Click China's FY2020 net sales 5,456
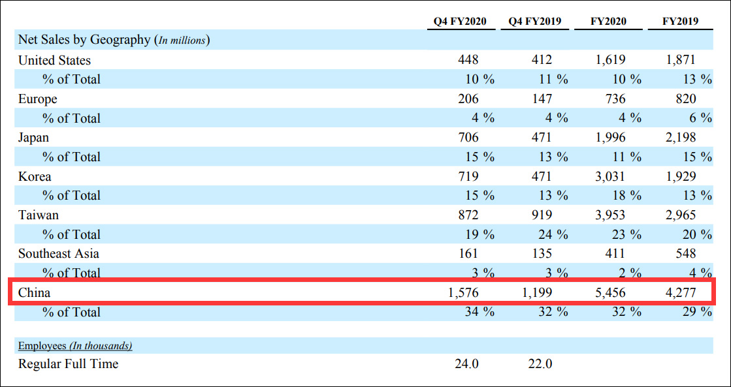The image size is (731, 387). coord(610,292)
